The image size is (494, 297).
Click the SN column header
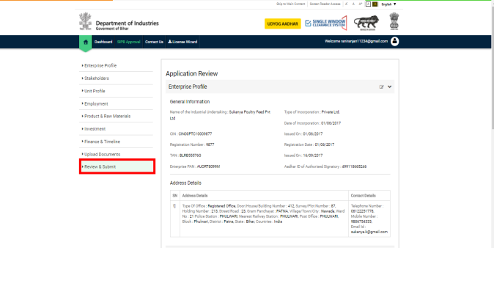tap(175, 196)
